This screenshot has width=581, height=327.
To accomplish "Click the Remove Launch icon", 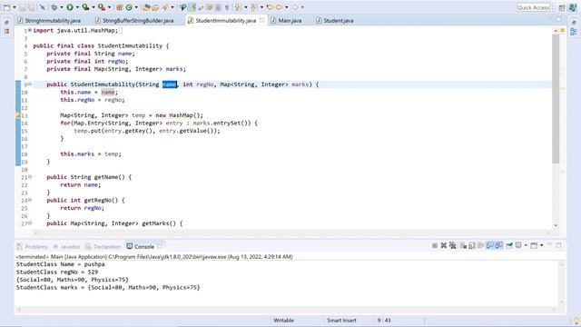I will [x=444, y=245].
